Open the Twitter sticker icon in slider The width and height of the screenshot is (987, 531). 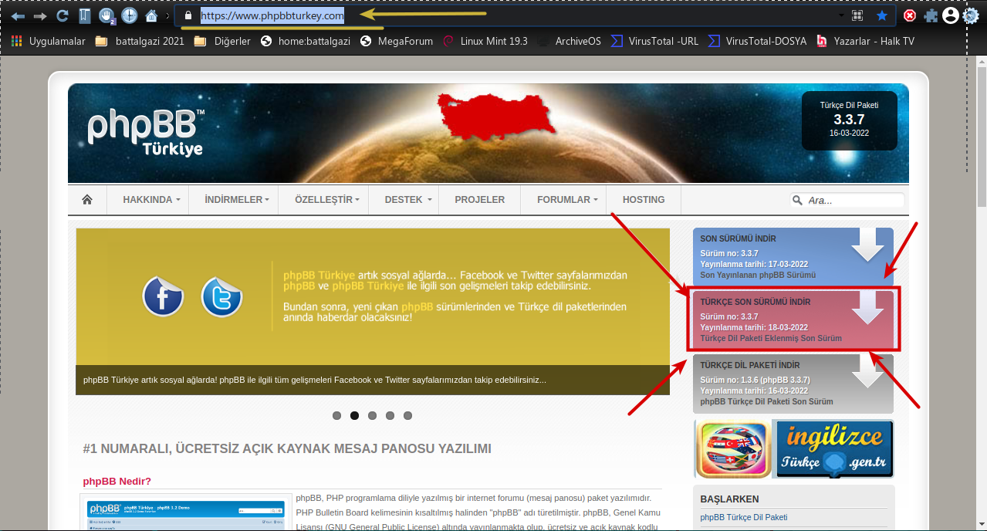[x=222, y=296]
